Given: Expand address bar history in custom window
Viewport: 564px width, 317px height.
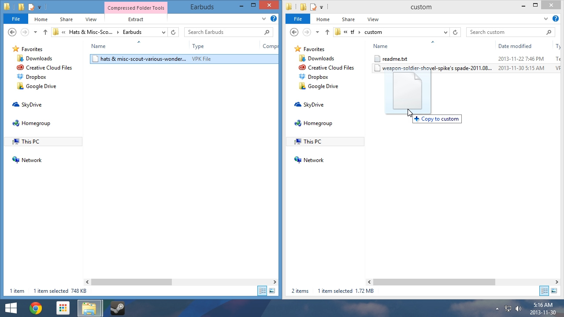Looking at the screenshot, I should pyautogui.click(x=445, y=32).
